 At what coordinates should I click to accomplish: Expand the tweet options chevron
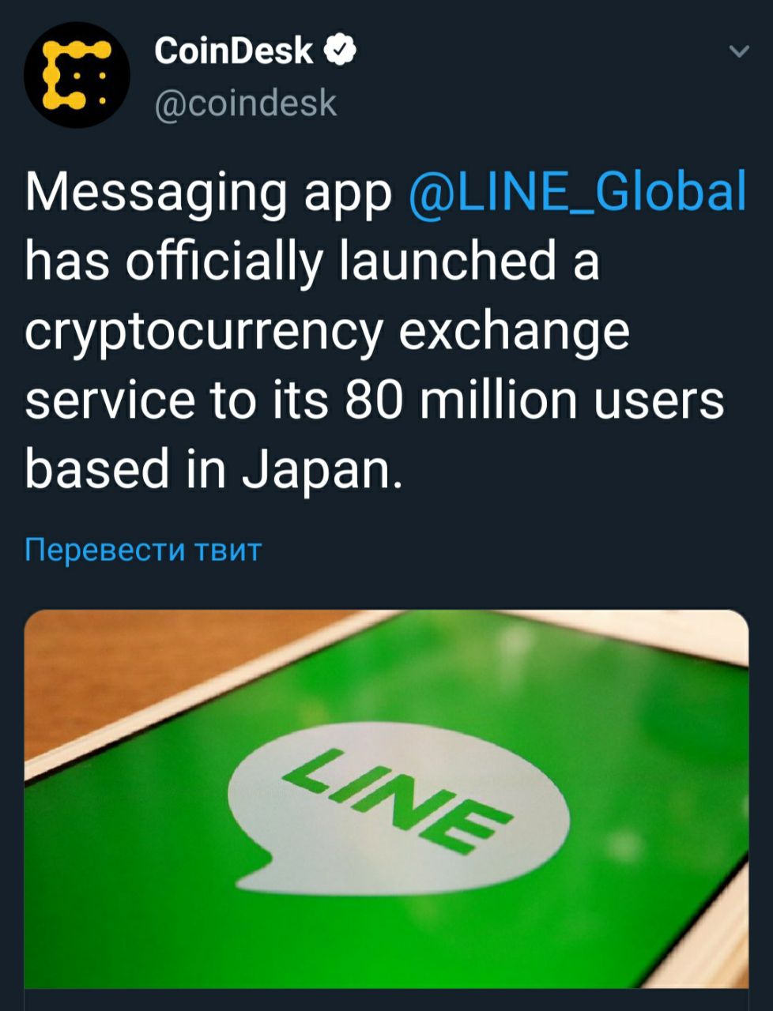(738, 52)
